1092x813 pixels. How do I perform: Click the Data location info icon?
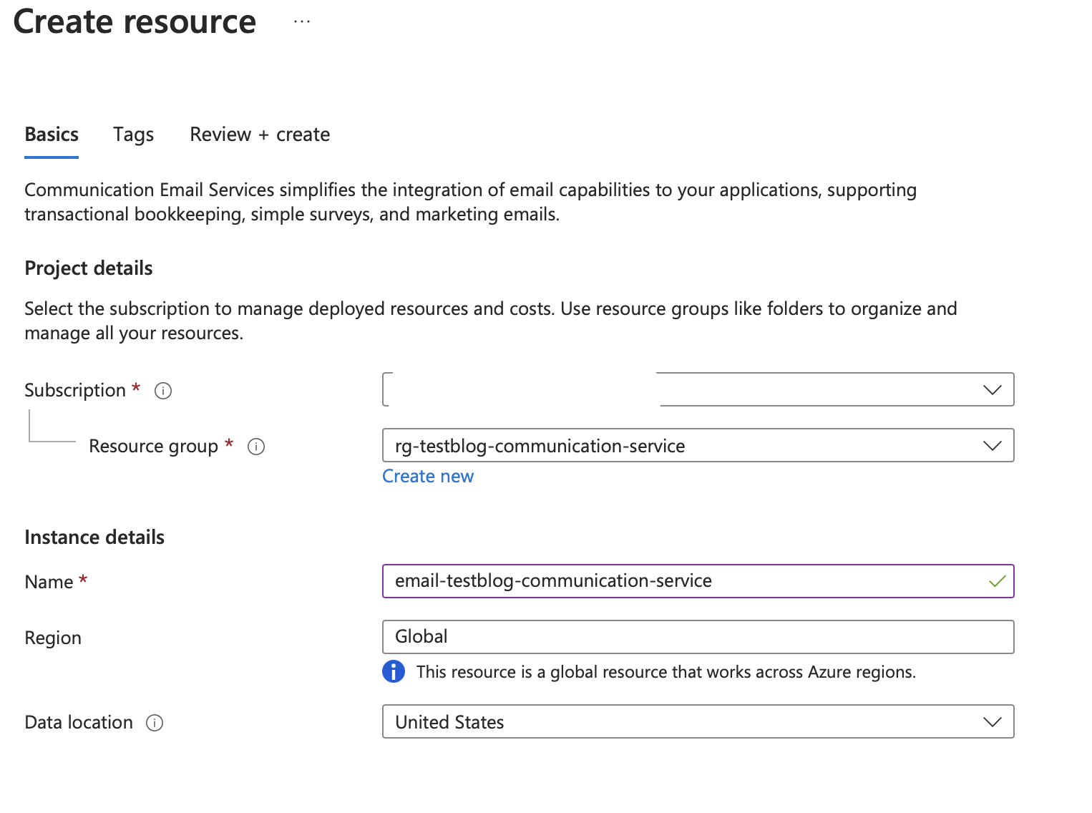coord(155,723)
